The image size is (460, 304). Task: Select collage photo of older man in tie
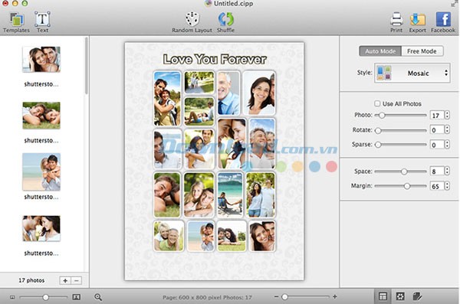tap(228, 93)
